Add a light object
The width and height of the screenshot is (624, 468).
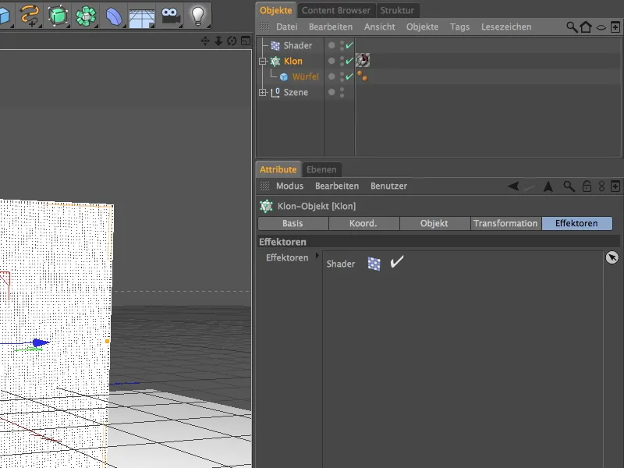pos(198,16)
